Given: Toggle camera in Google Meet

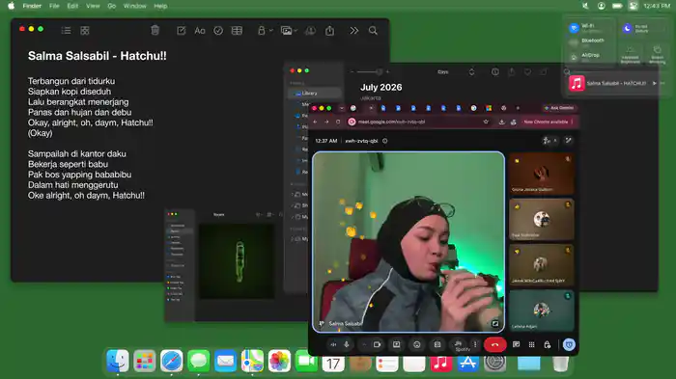Looking at the screenshot, I should click(x=378, y=344).
